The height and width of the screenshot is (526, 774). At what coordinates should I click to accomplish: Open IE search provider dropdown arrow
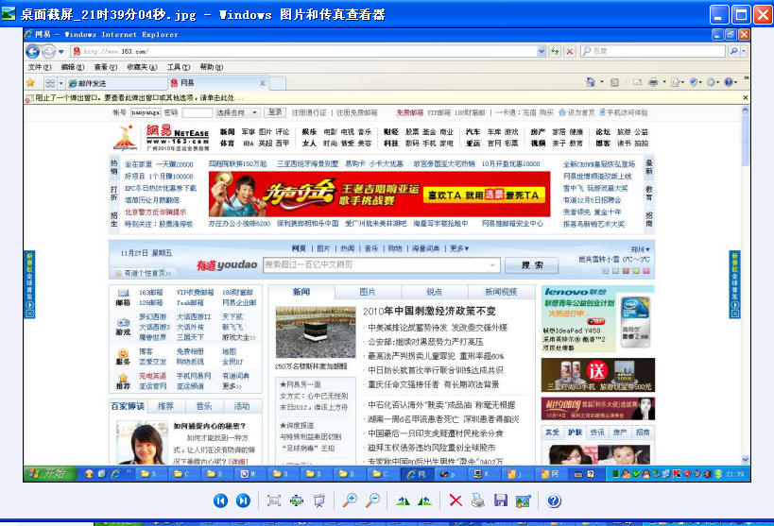coord(744,51)
